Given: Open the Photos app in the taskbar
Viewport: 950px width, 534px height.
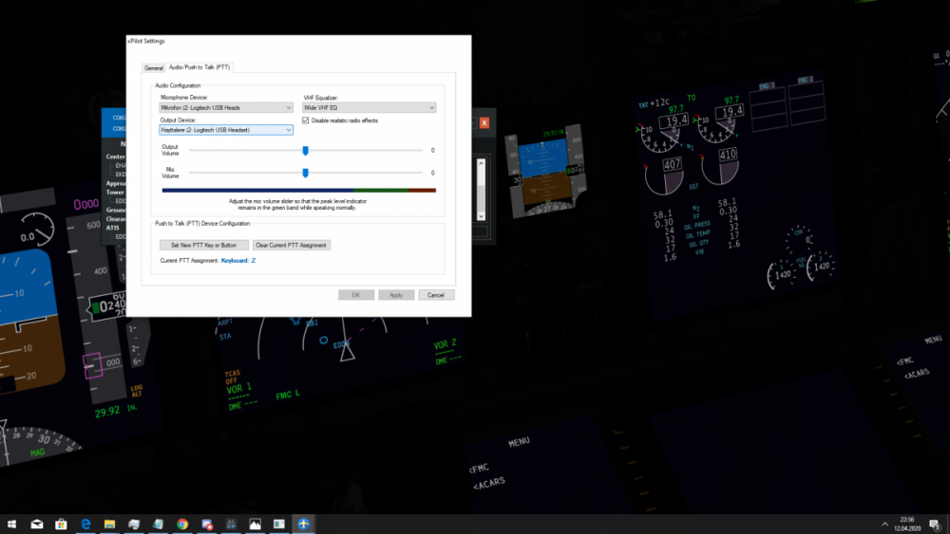Looking at the screenshot, I should pos(255,524).
